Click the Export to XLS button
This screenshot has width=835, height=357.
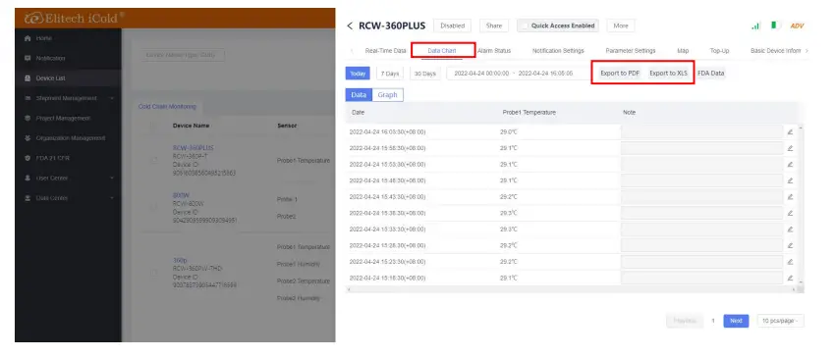tap(668, 74)
